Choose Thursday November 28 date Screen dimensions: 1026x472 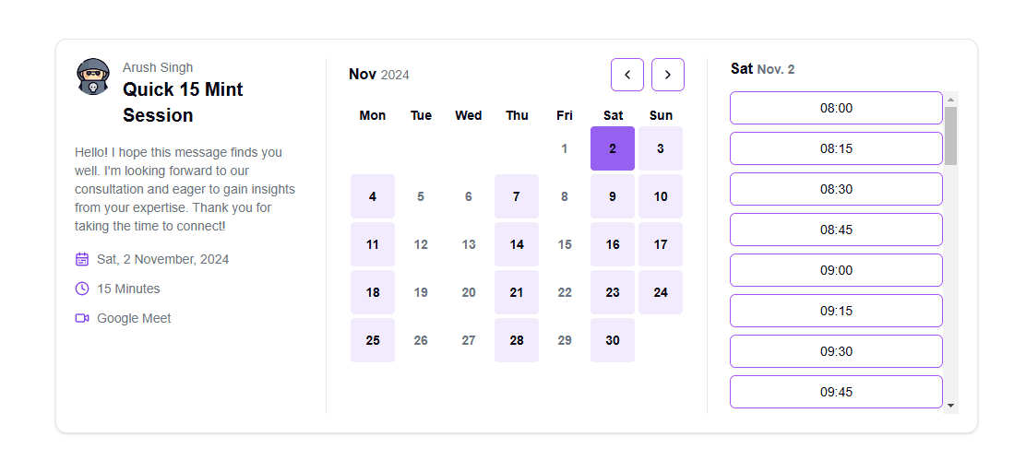517,340
